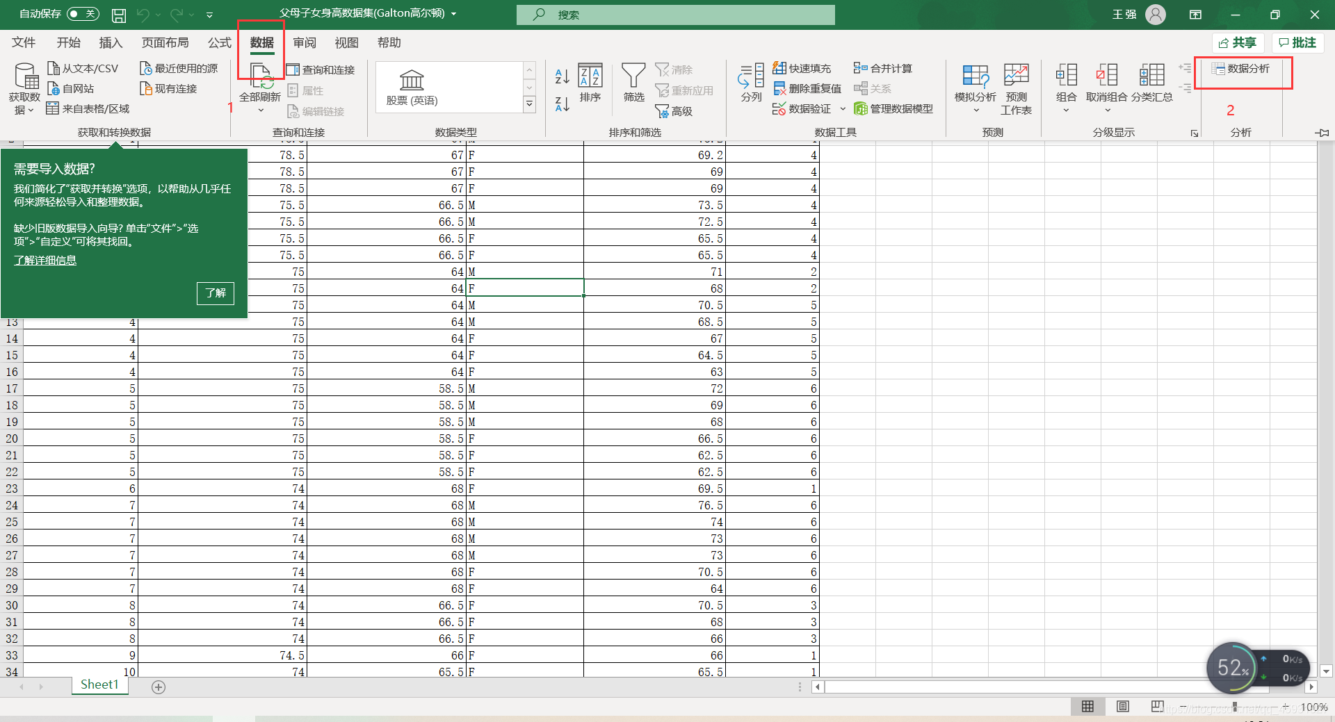Switch to the 帮助 tab
Viewport: 1335px width, 722px height.
coord(389,43)
